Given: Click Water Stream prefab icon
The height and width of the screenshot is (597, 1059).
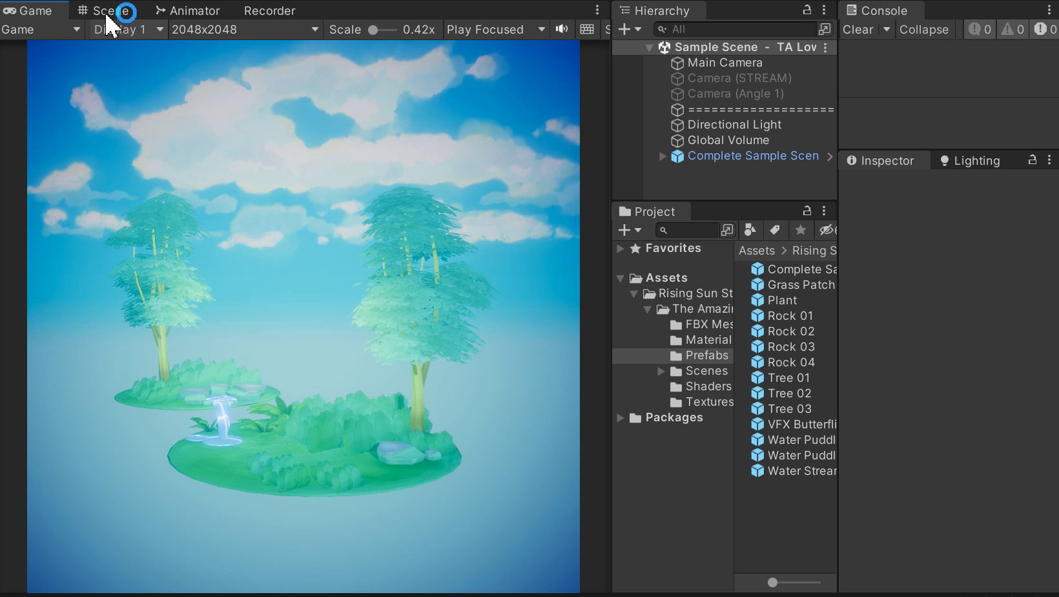Looking at the screenshot, I should (x=757, y=471).
